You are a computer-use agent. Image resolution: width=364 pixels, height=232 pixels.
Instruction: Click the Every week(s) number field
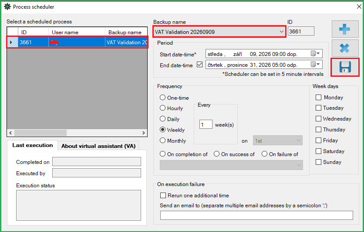[x=206, y=125]
